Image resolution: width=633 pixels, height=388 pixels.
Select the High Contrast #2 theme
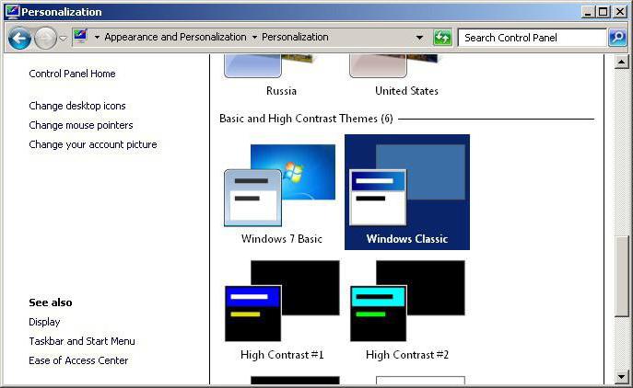point(407,310)
